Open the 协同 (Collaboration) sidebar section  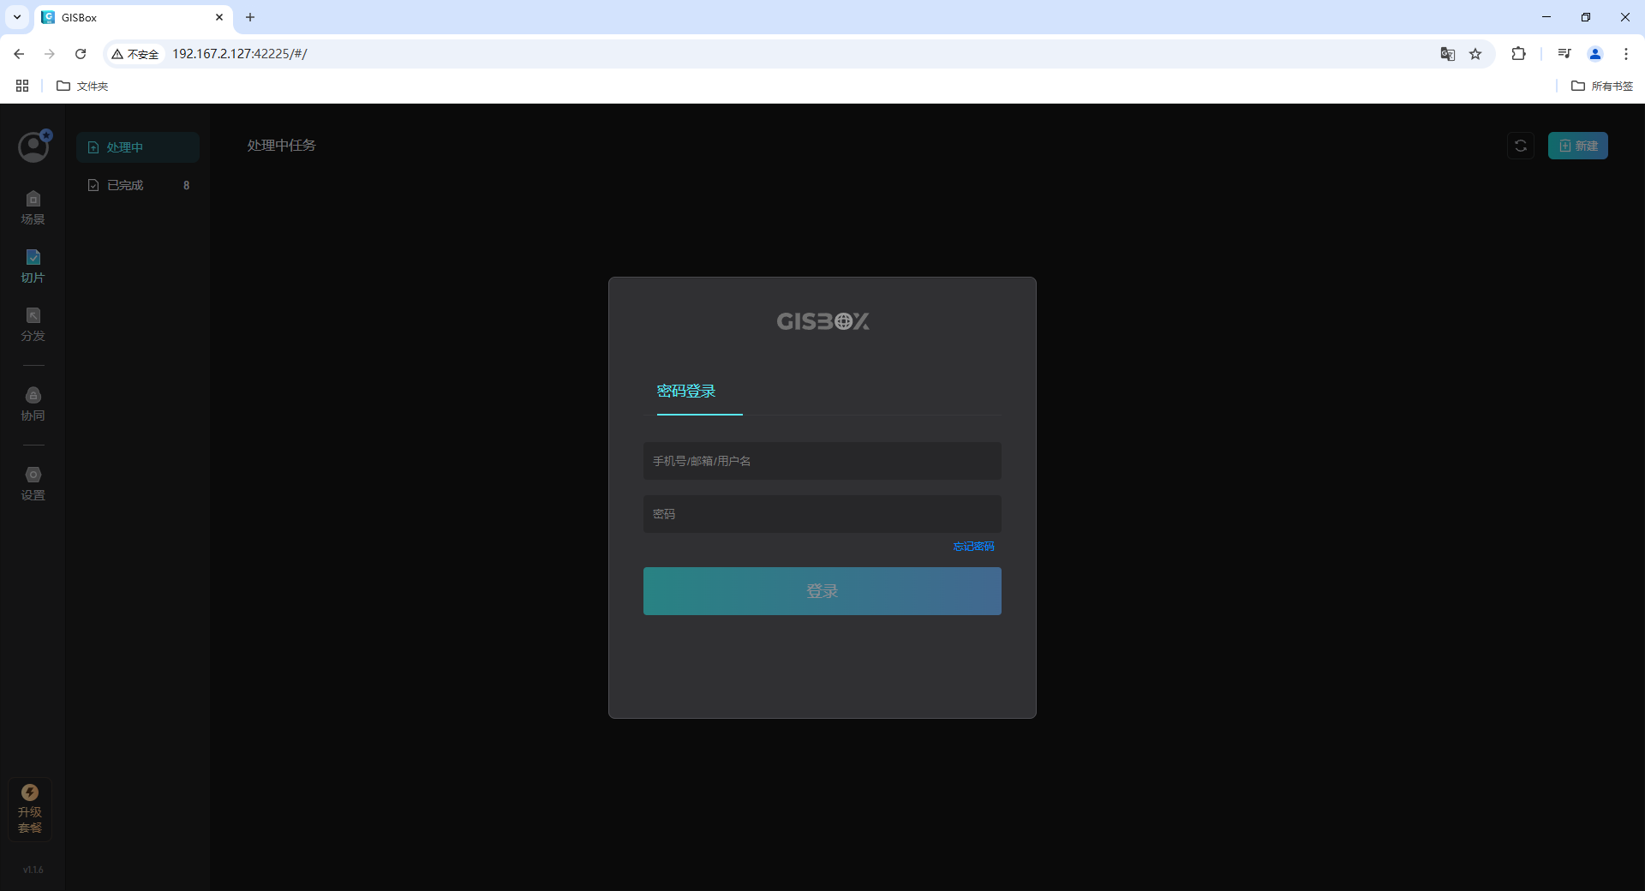(x=33, y=404)
